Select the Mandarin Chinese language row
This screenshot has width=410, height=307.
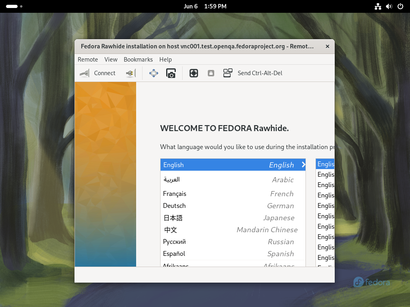(x=233, y=230)
